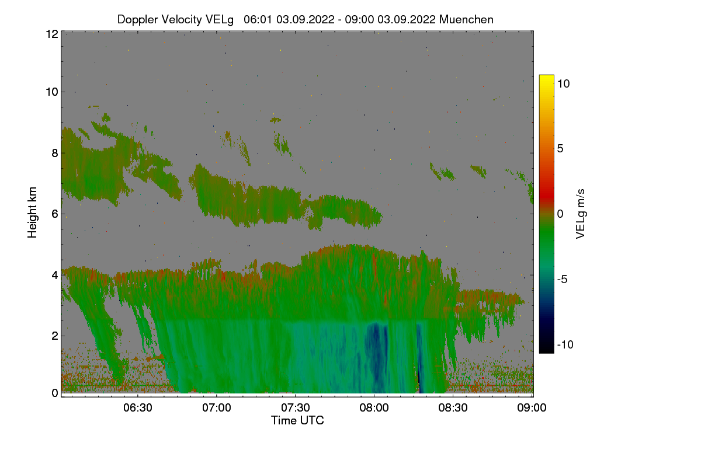701x467 pixels.
Task: Click the 'Muenchen' location label in title
Action: click(466, 19)
